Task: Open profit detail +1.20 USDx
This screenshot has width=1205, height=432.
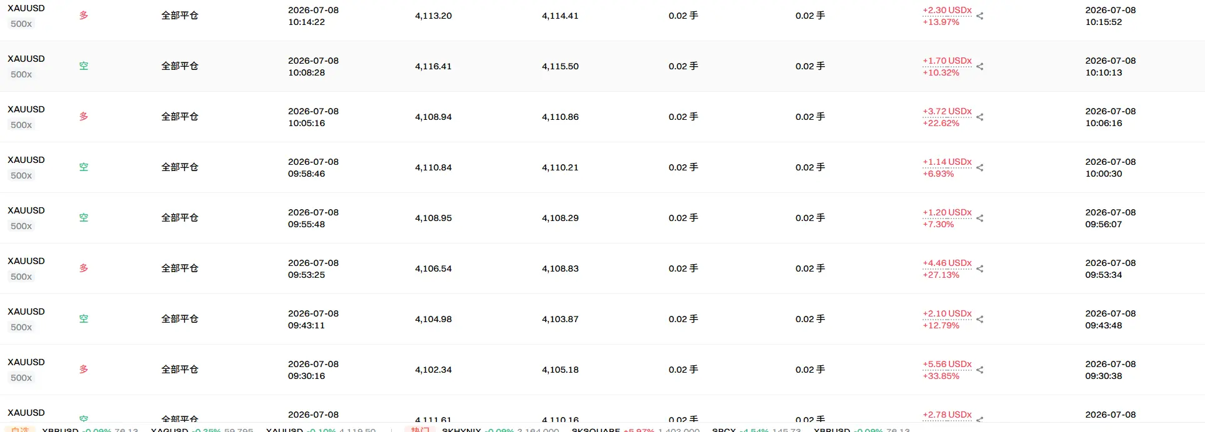Action: 947,212
